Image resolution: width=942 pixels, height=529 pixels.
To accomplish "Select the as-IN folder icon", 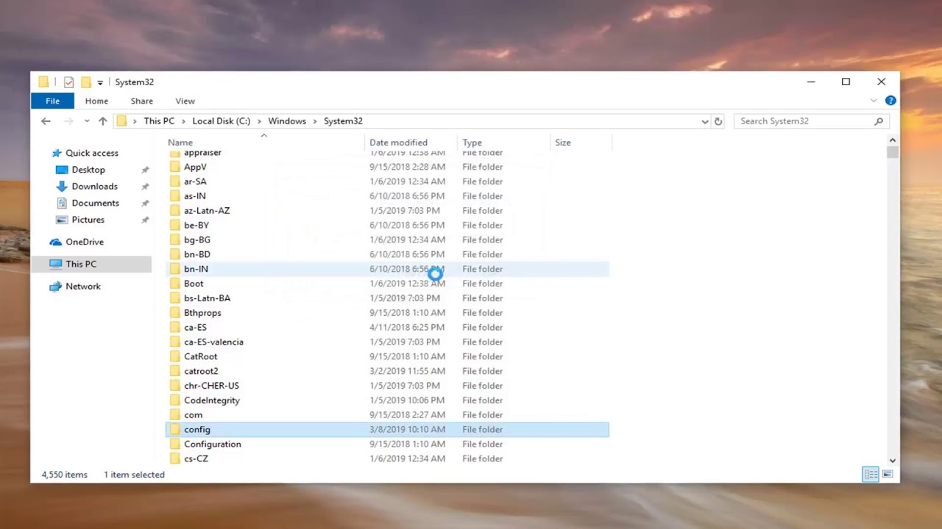I will click(174, 196).
